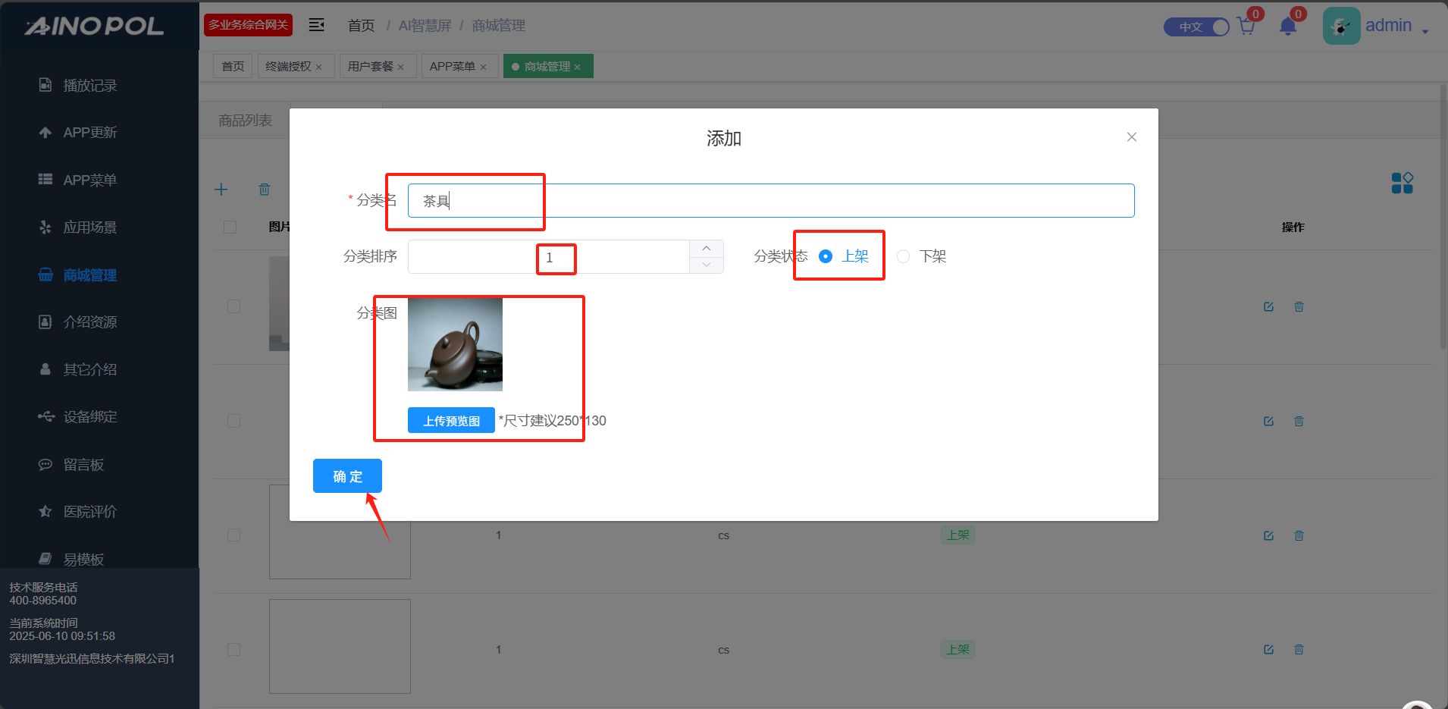Close the 终端授权 tab
Viewport: 1448px width, 709px height.
tap(319, 67)
